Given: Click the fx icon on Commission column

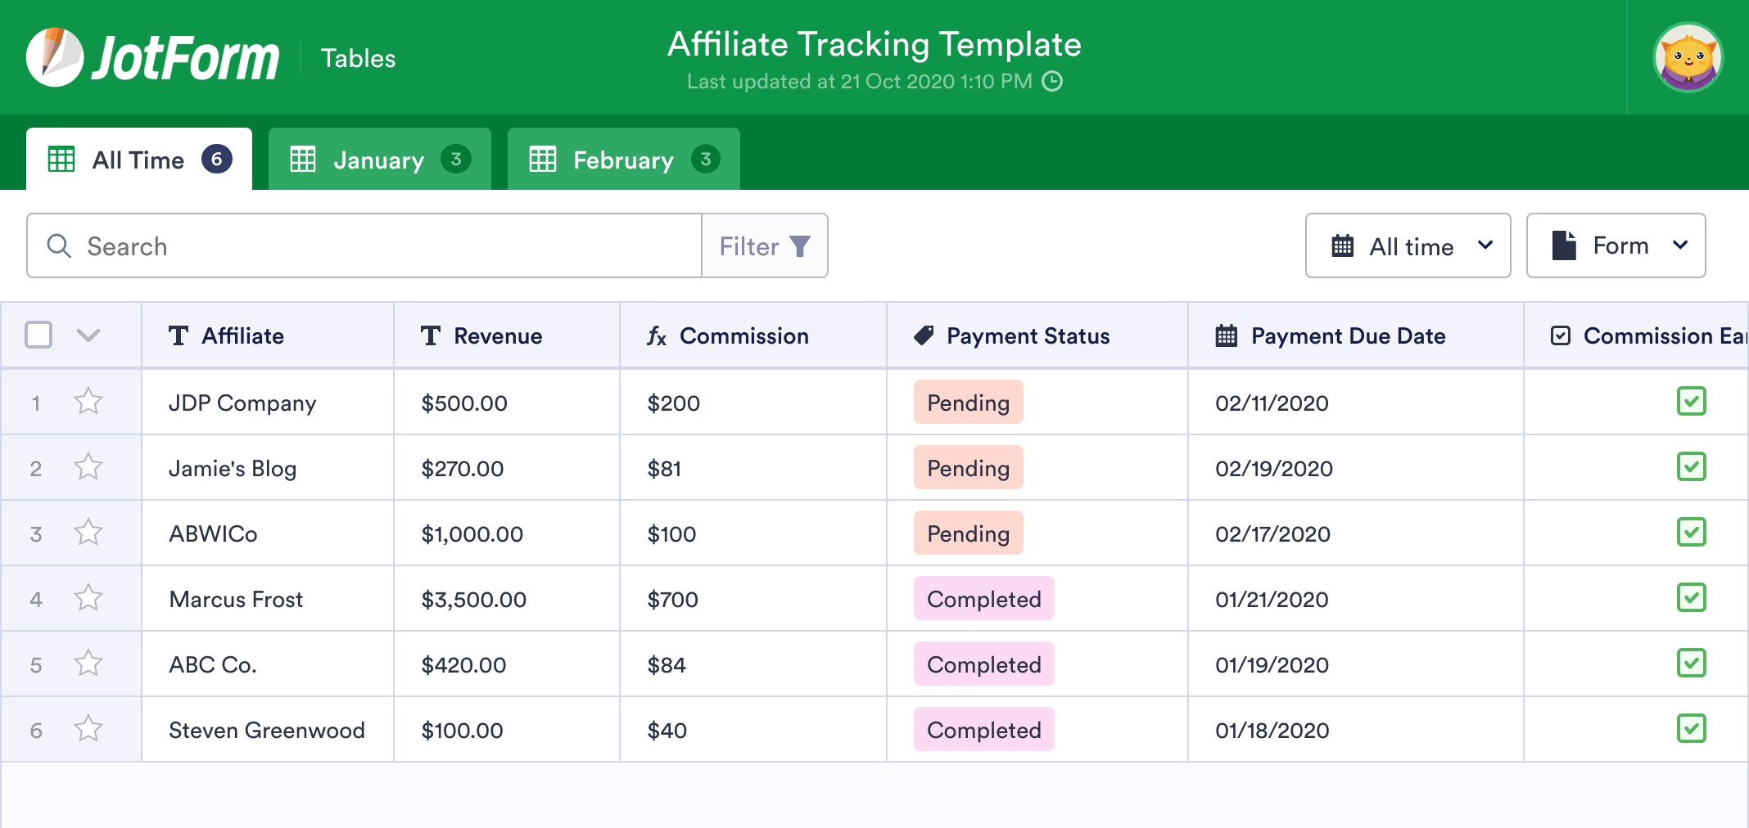Looking at the screenshot, I should (658, 335).
